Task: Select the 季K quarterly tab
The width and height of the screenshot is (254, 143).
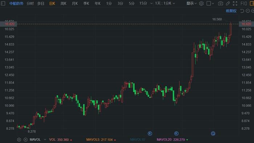Action: pos(86,3)
